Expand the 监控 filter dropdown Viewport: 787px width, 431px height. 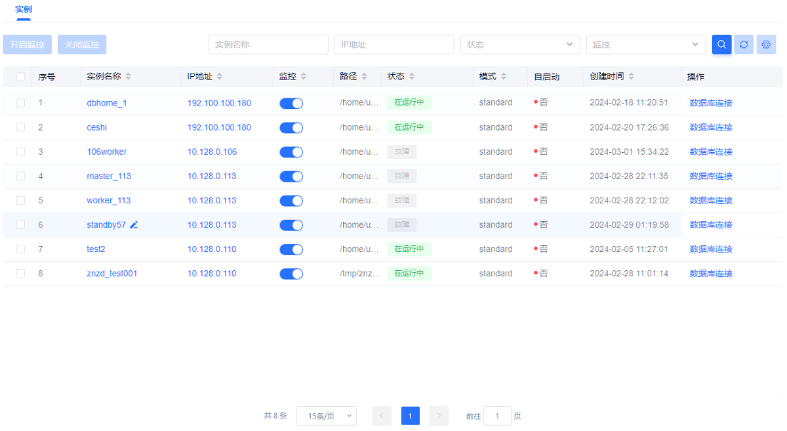click(646, 45)
